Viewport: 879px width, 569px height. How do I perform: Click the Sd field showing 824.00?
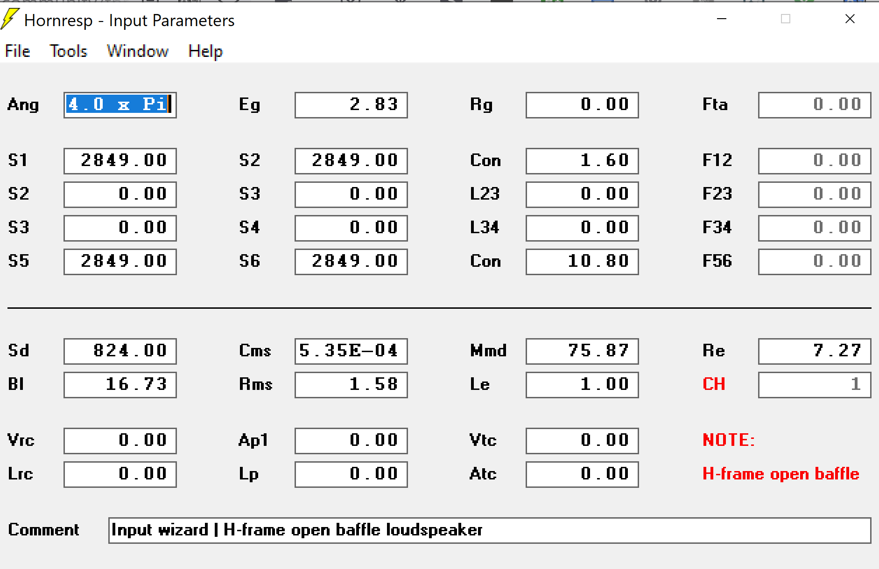120,351
